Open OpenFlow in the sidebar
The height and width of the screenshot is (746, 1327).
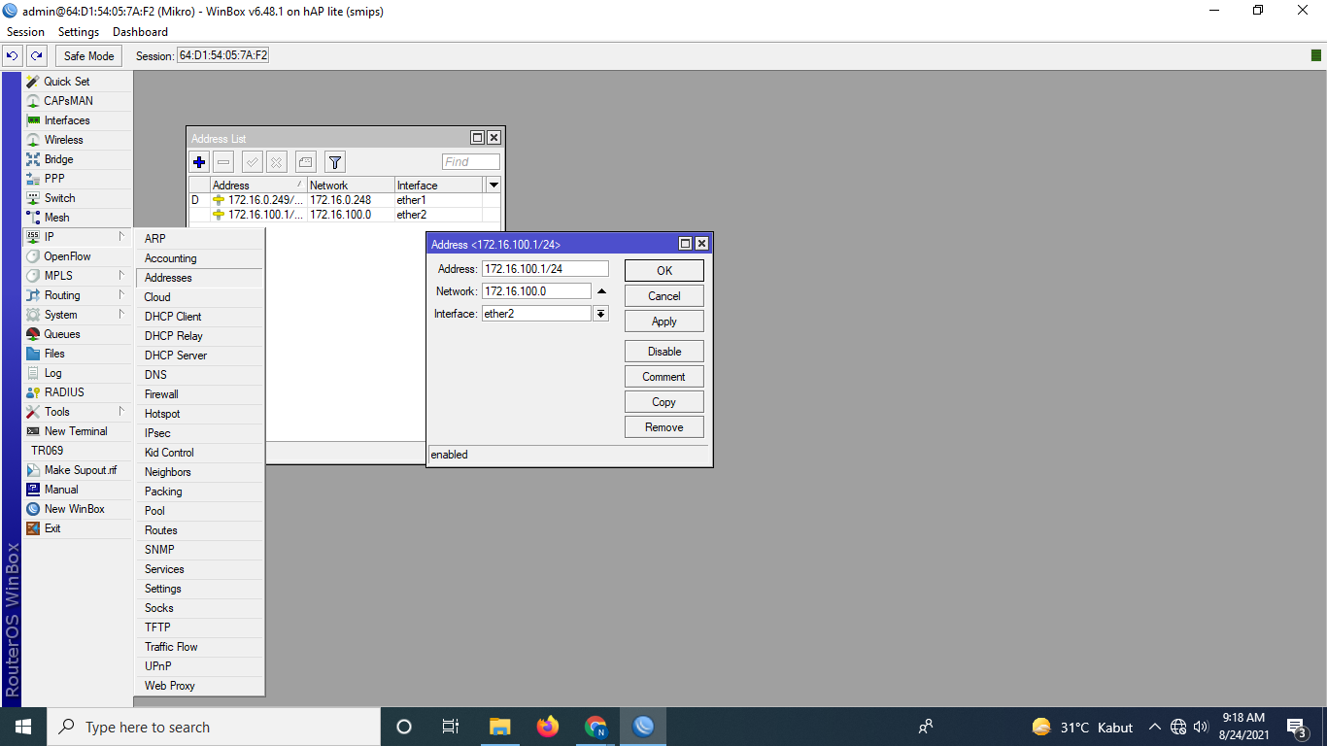[x=77, y=256]
